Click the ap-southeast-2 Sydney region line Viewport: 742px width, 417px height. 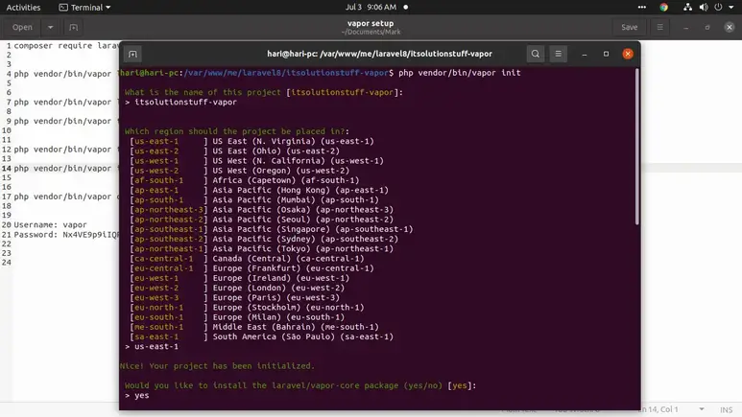pyautogui.click(x=264, y=240)
